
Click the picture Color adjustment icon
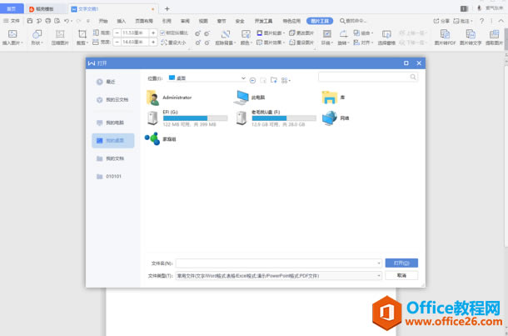[x=246, y=34]
